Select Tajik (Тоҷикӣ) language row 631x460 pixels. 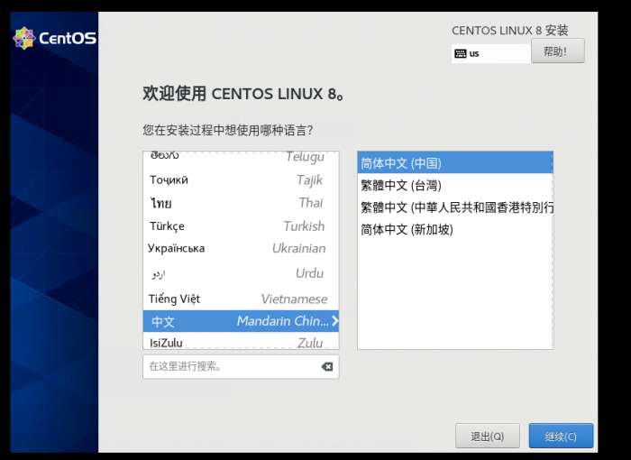(x=241, y=179)
